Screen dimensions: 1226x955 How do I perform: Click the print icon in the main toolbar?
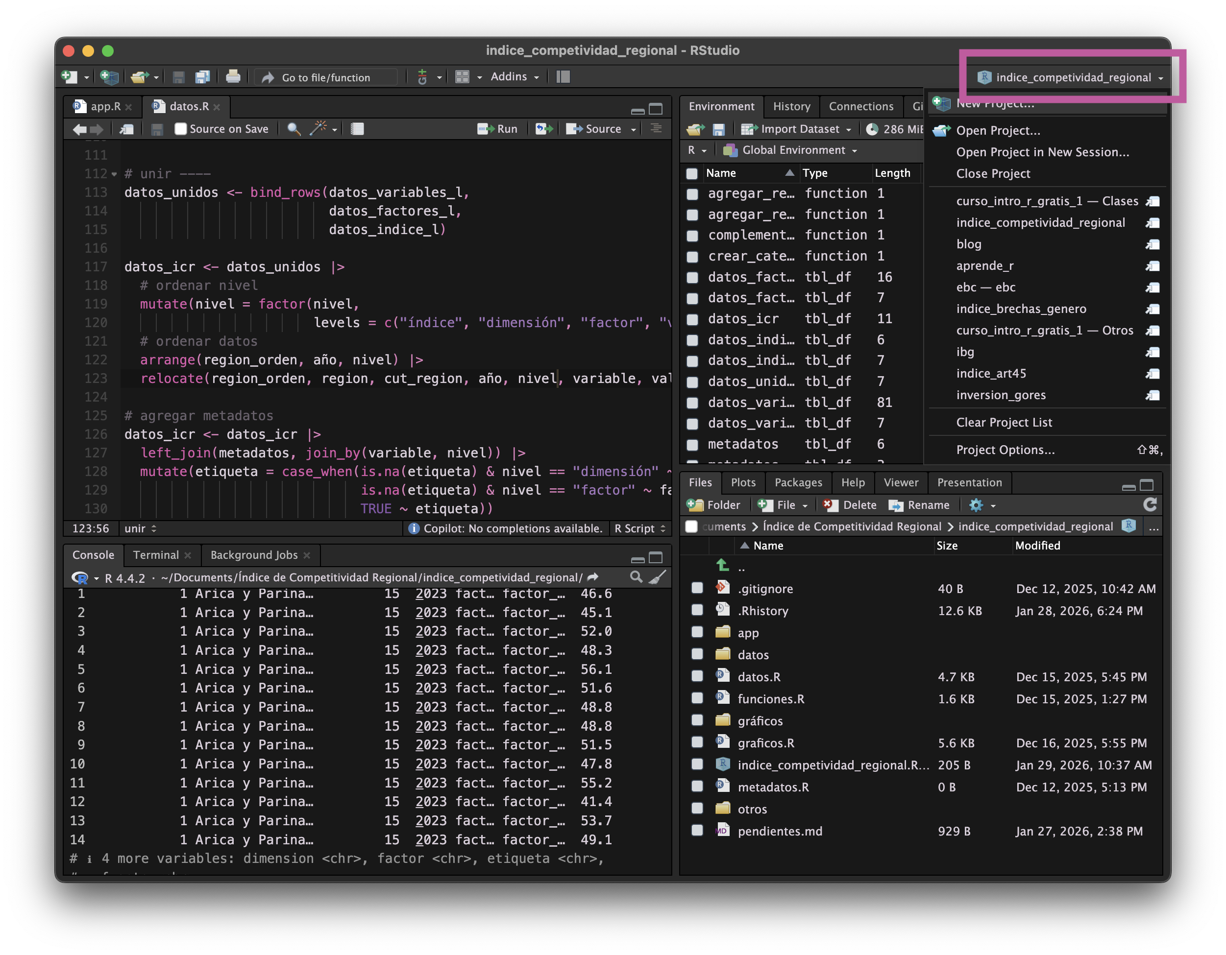point(233,77)
